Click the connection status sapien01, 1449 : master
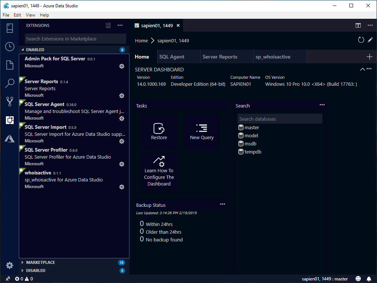The height and width of the screenshot is (283, 377). click(325, 279)
